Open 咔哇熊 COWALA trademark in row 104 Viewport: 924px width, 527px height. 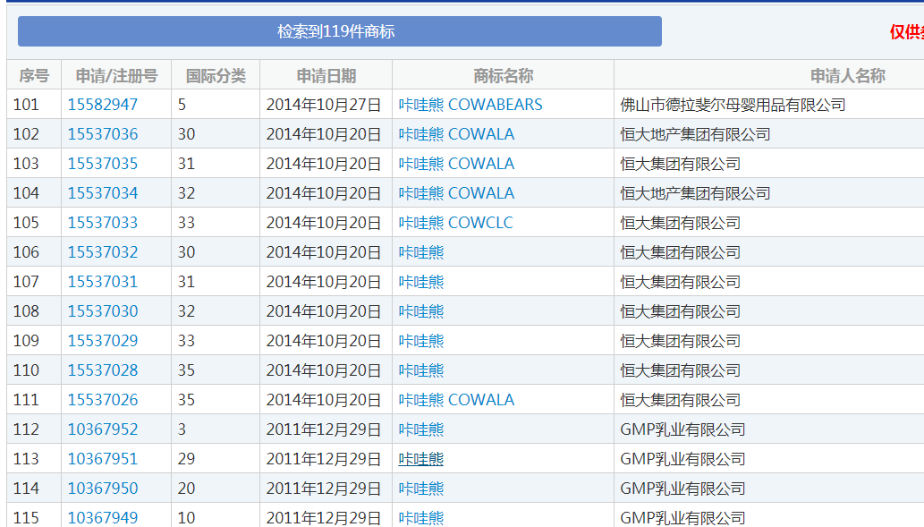tap(456, 192)
